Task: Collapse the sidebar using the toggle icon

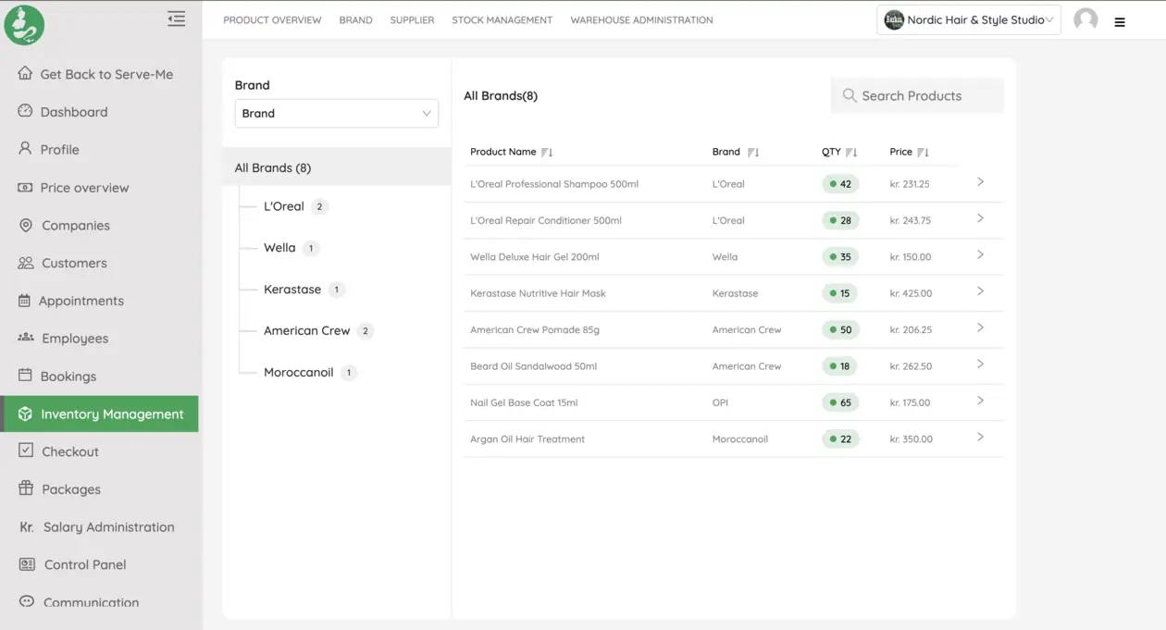Action: (176, 18)
